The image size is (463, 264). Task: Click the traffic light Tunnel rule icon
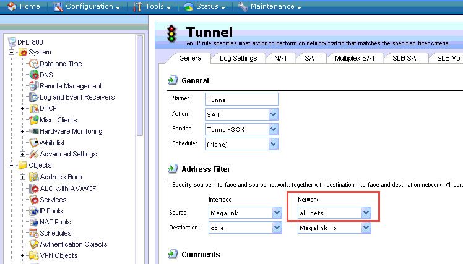[171, 34]
